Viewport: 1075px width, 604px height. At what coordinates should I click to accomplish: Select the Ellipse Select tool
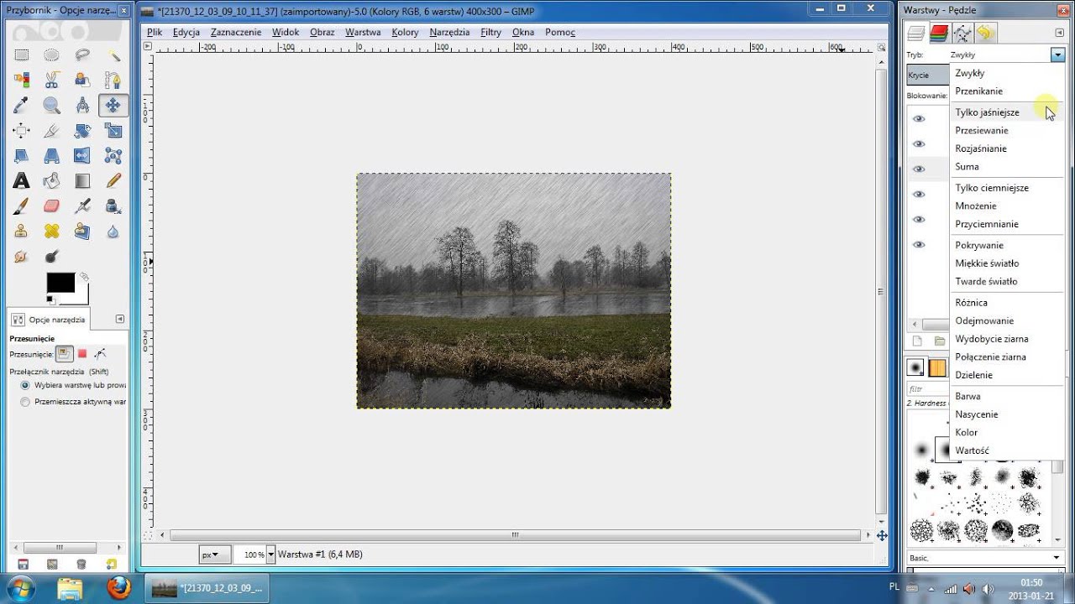coord(52,55)
